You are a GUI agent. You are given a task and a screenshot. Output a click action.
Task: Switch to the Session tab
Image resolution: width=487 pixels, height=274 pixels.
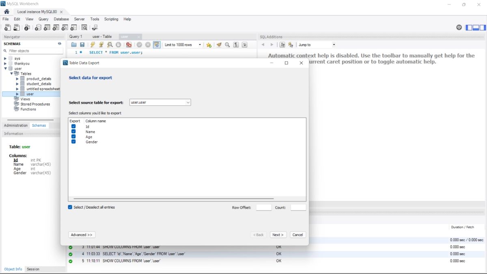click(x=33, y=269)
